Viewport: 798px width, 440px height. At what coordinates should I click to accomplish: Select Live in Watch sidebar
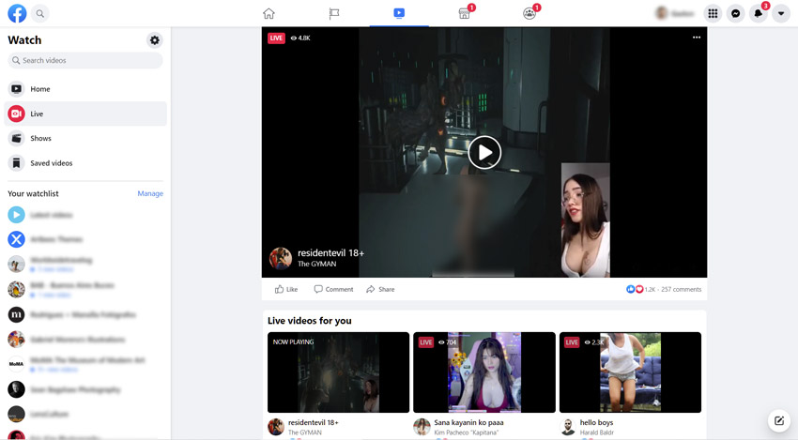(85, 114)
